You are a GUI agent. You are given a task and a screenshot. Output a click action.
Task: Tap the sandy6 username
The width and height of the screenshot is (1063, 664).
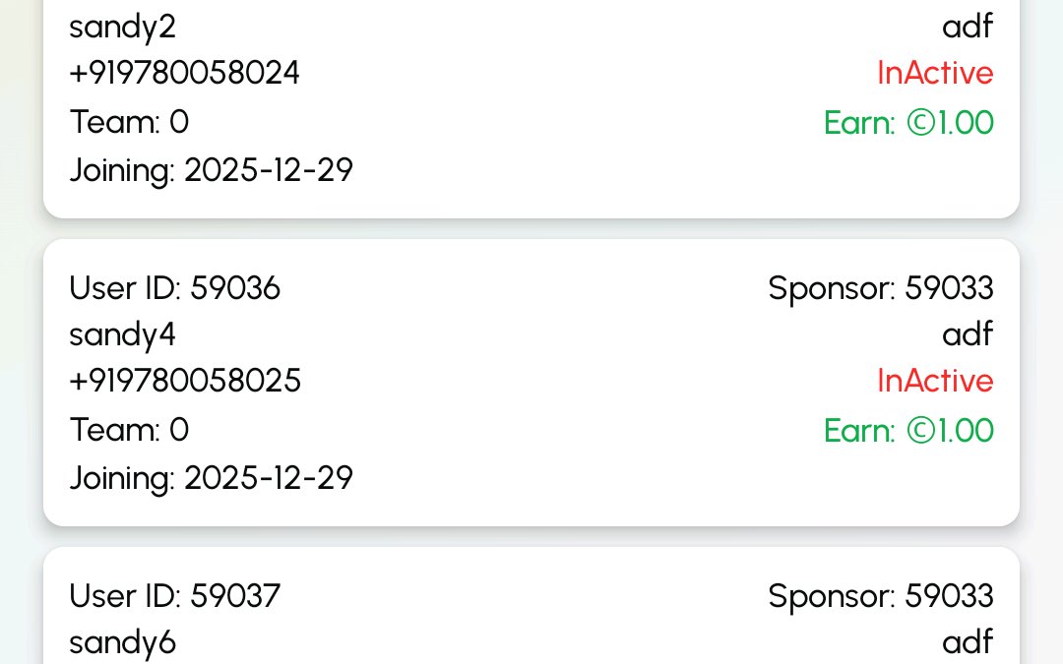point(122,643)
